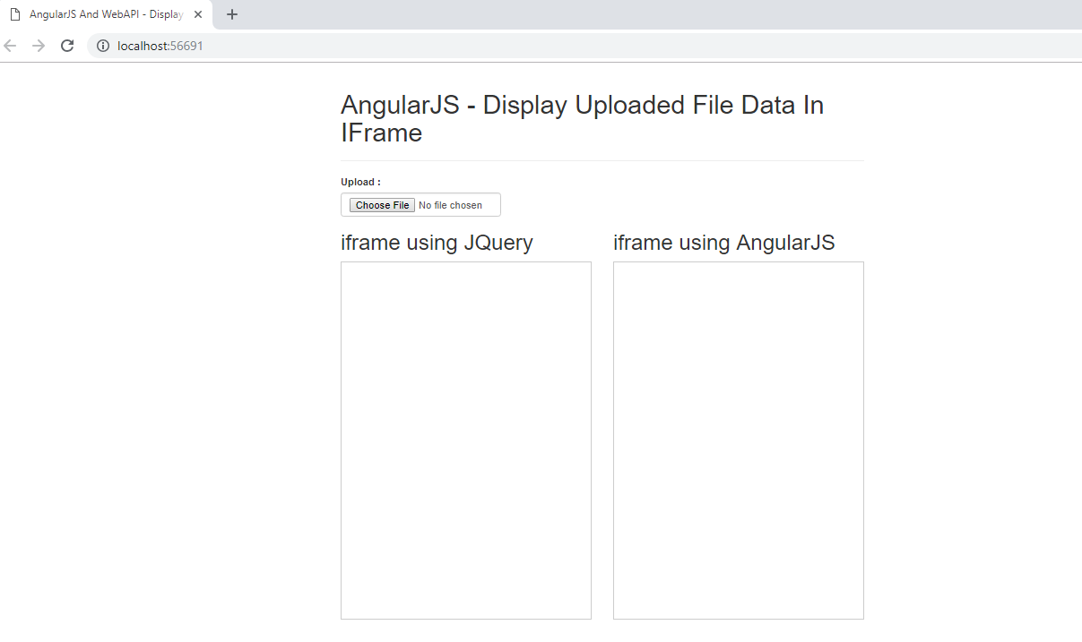Reload the page with the refresh icon
The image size is (1082, 642).
pos(67,46)
